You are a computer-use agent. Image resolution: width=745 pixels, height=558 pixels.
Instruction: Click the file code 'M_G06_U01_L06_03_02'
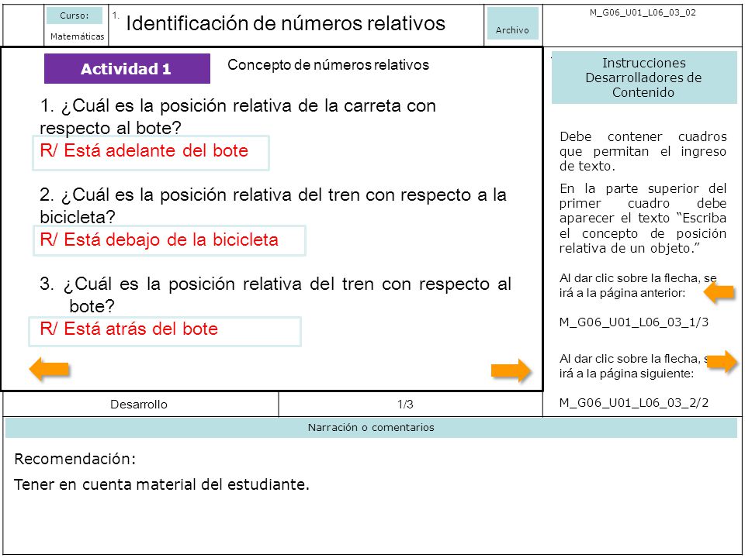tap(643, 13)
